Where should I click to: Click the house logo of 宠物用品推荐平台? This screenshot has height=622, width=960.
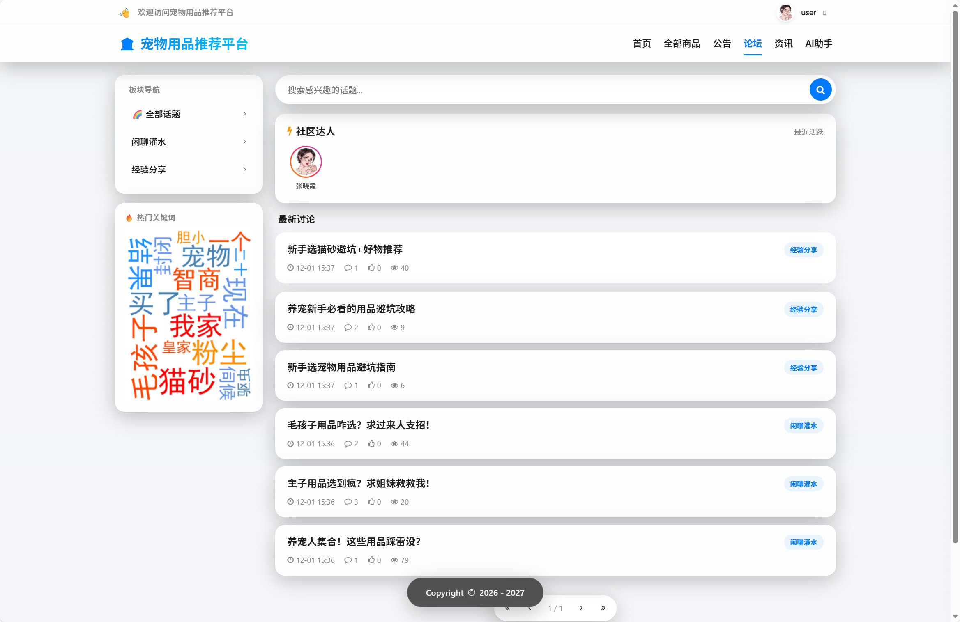(x=127, y=44)
